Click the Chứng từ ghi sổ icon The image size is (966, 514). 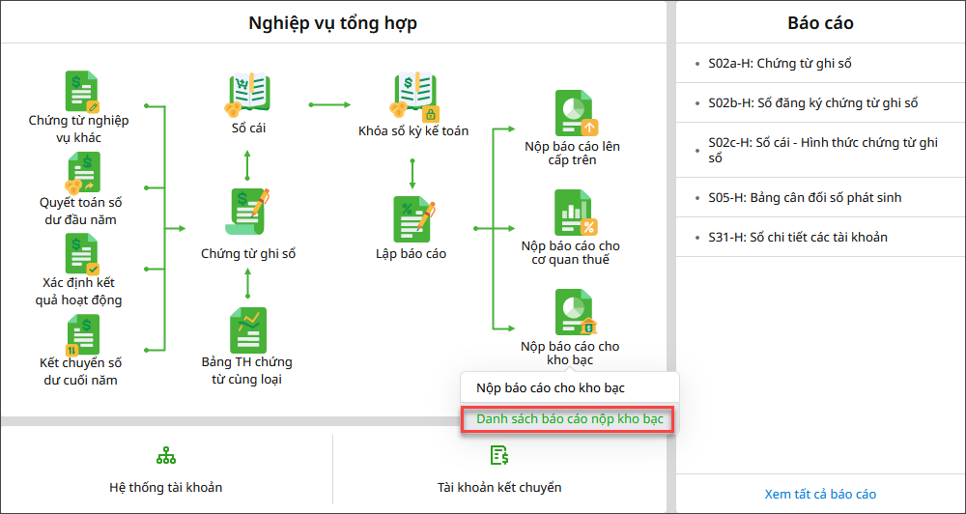click(x=247, y=212)
